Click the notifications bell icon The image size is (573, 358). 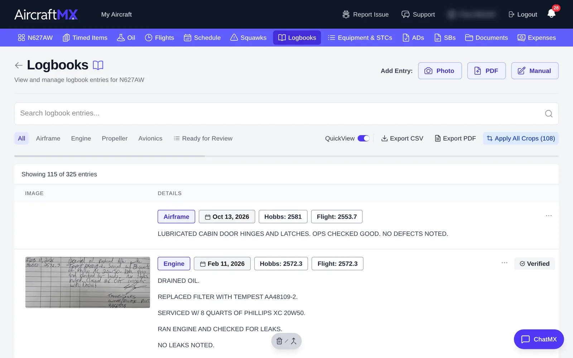point(552,14)
